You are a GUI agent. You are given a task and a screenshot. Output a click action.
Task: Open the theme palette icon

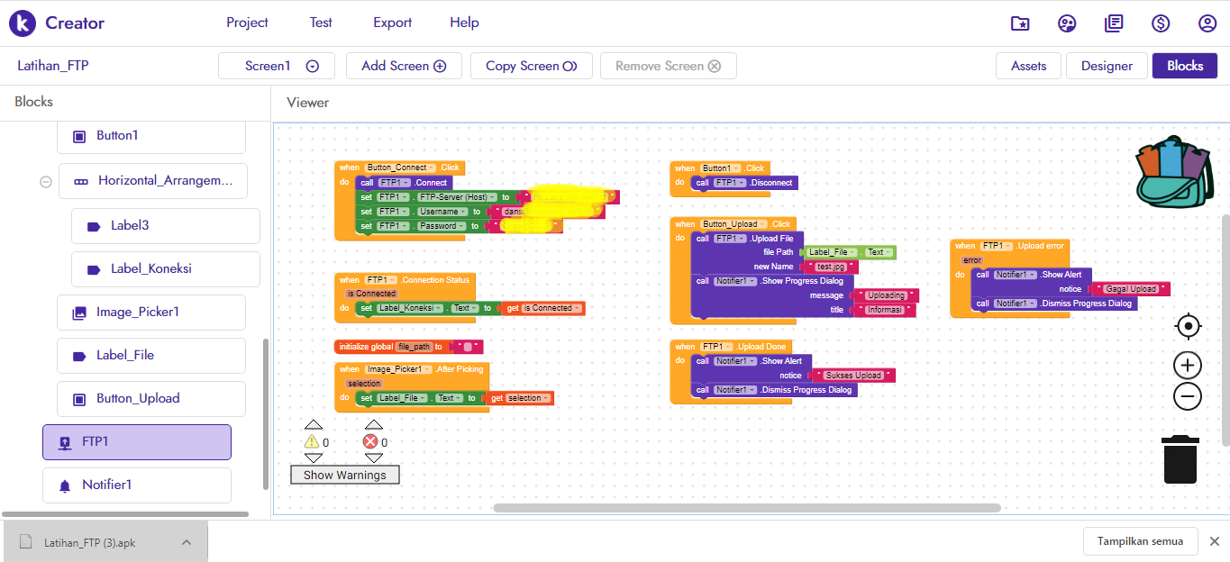click(x=1067, y=23)
